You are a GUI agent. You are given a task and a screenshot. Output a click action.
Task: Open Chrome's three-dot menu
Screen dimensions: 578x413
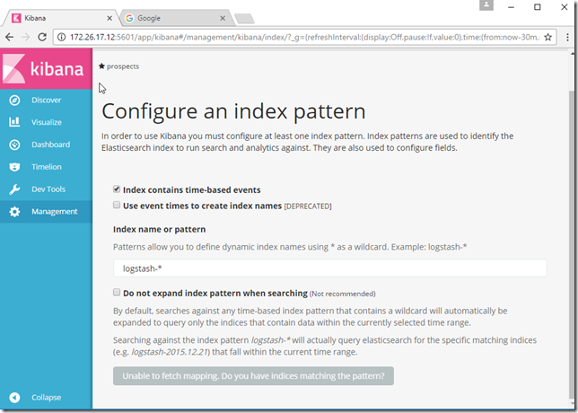pyautogui.click(x=566, y=37)
